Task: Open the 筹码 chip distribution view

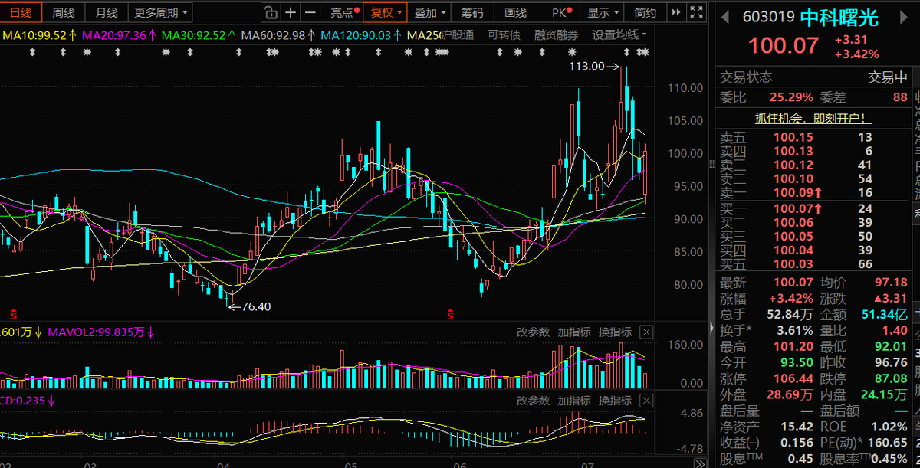Action: 472,12
